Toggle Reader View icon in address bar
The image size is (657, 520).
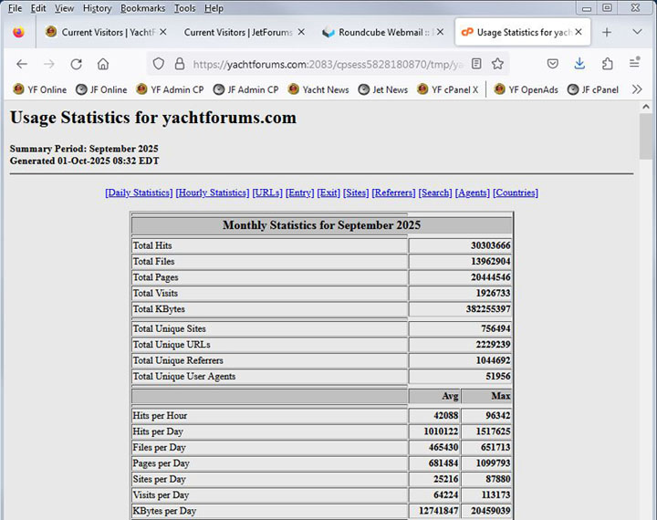[476, 64]
